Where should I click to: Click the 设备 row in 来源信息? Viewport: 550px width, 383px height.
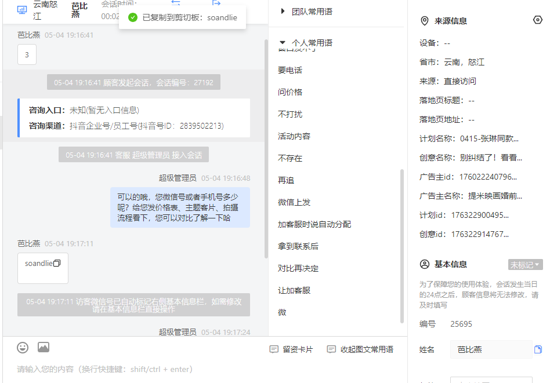click(435, 43)
